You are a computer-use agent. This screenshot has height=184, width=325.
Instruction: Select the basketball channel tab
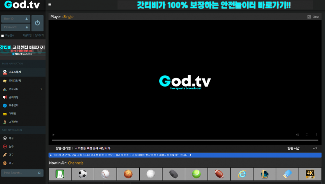(128, 174)
